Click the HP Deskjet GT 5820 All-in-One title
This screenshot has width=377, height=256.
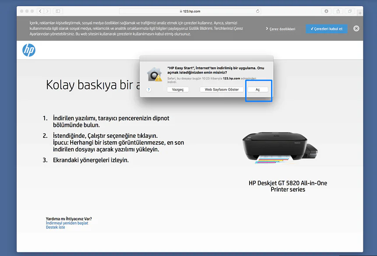pyautogui.click(x=288, y=186)
